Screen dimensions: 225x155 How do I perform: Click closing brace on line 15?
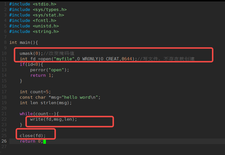tap(21, 81)
